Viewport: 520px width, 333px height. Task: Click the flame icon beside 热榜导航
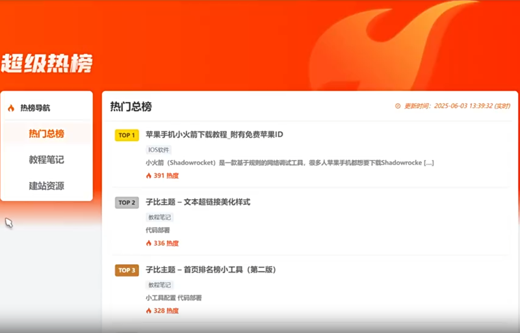pos(11,108)
